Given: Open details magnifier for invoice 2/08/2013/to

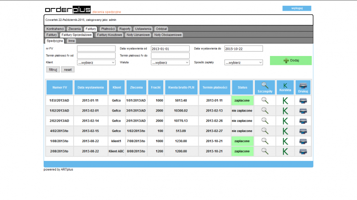Looking at the screenshot, I should point(265,151).
